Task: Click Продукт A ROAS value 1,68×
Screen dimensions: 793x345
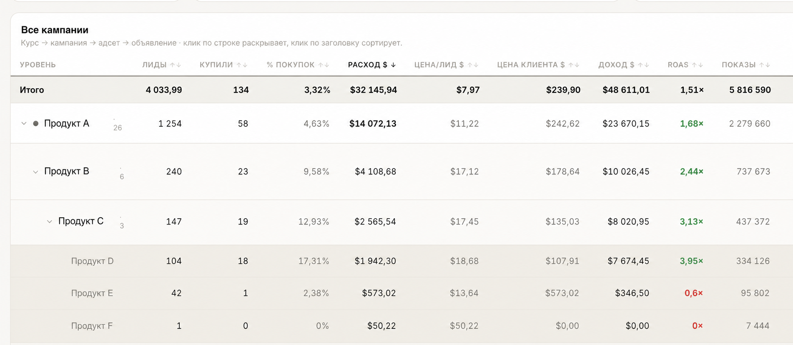Action: tap(692, 123)
